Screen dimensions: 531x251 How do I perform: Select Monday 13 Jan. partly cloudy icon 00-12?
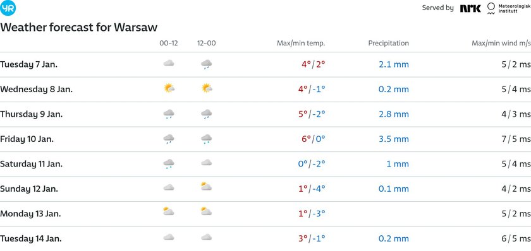click(x=169, y=212)
